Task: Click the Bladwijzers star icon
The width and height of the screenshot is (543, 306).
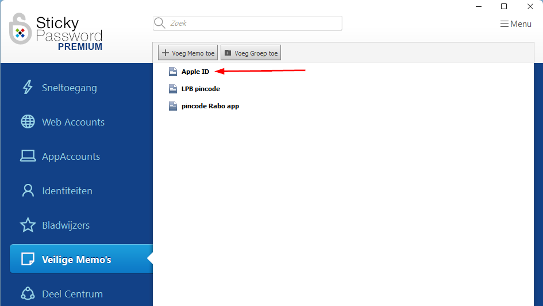Action: click(28, 225)
